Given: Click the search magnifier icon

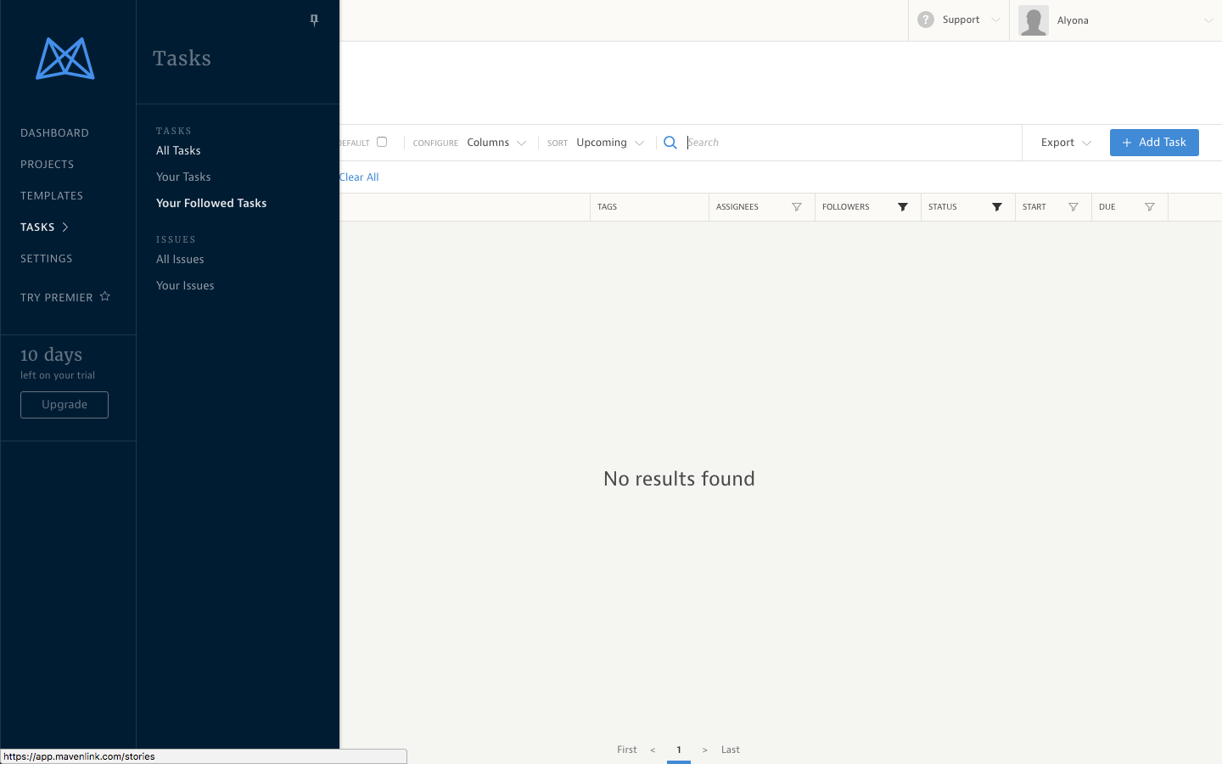Looking at the screenshot, I should tap(670, 143).
